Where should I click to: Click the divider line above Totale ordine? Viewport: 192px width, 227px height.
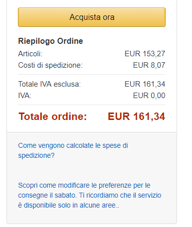pos(92,105)
